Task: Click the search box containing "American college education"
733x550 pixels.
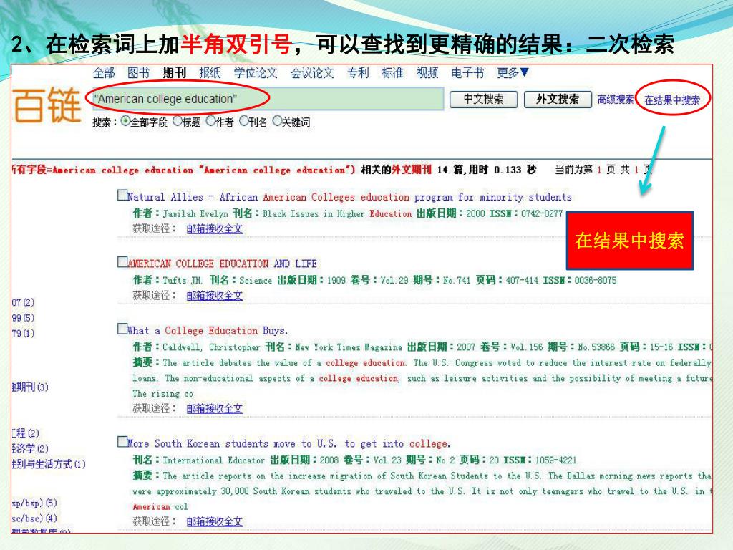Action: click(x=268, y=99)
